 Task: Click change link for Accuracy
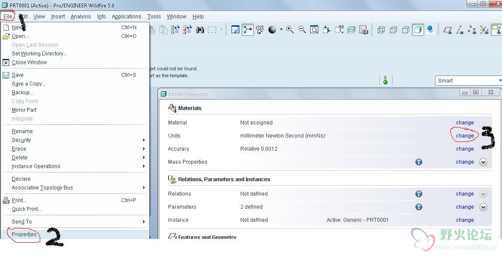coord(465,149)
